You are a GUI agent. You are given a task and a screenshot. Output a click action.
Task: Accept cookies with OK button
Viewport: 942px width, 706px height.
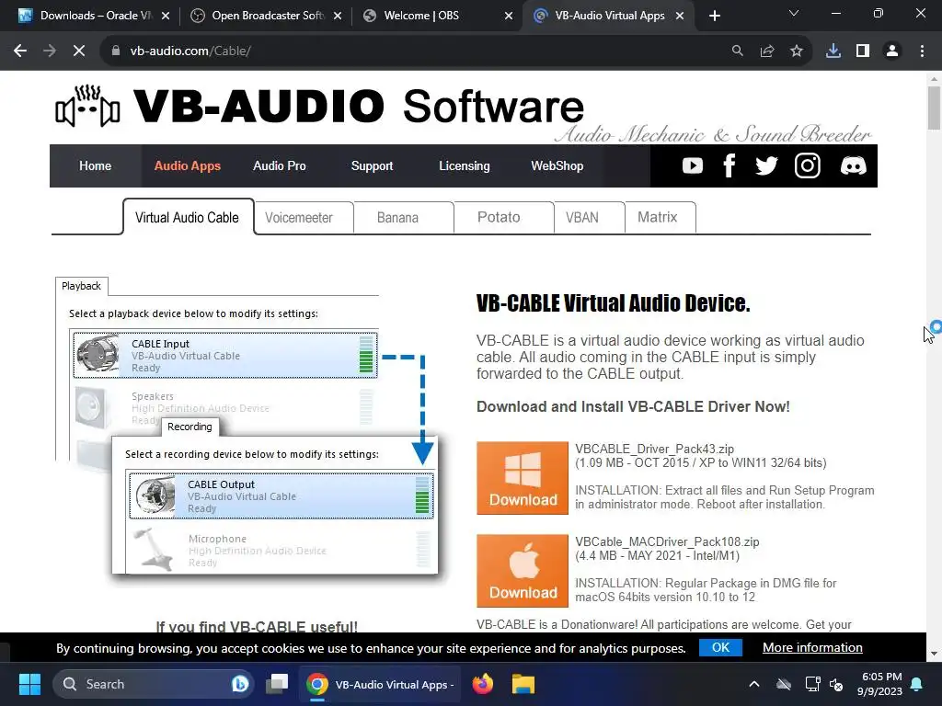coord(720,648)
